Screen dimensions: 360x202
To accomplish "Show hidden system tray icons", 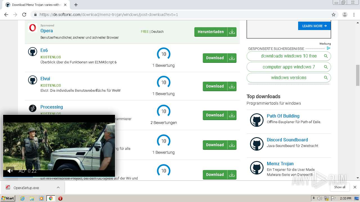I will (314, 198).
